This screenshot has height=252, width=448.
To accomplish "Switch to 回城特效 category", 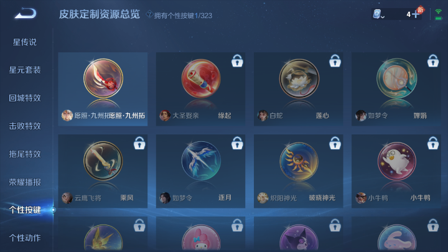I will 24,98.
